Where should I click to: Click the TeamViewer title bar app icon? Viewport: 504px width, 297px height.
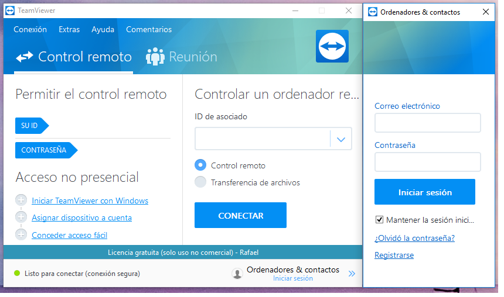click(10, 11)
